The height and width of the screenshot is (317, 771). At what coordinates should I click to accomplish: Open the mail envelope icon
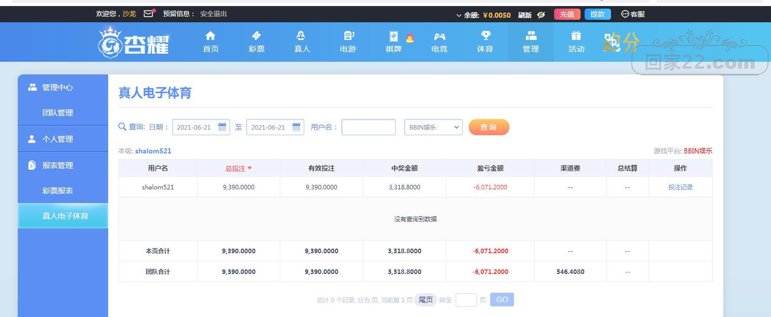pyautogui.click(x=148, y=14)
